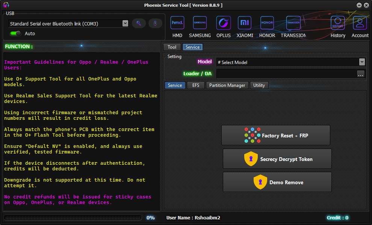Click the Setting group label

[x=174, y=57]
